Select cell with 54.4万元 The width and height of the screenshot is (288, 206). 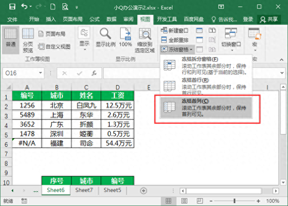(118, 143)
